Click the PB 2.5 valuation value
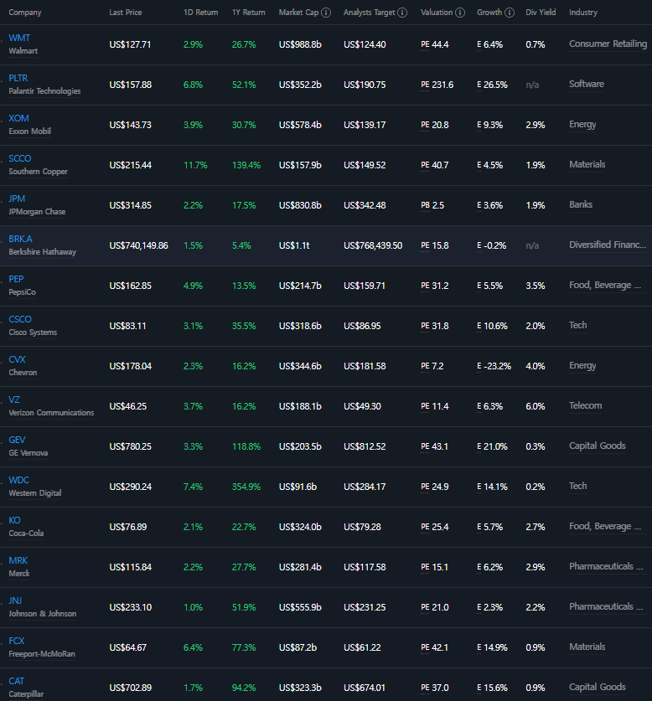 coord(432,206)
